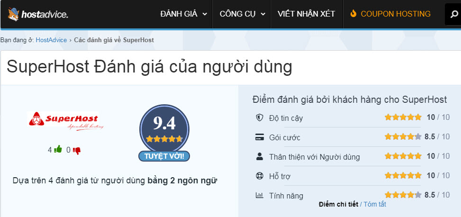Image resolution: width=461 pixels, height=217 pixels.
Task: Click the HostAdvice fox logo
Action: coord(38,14)
